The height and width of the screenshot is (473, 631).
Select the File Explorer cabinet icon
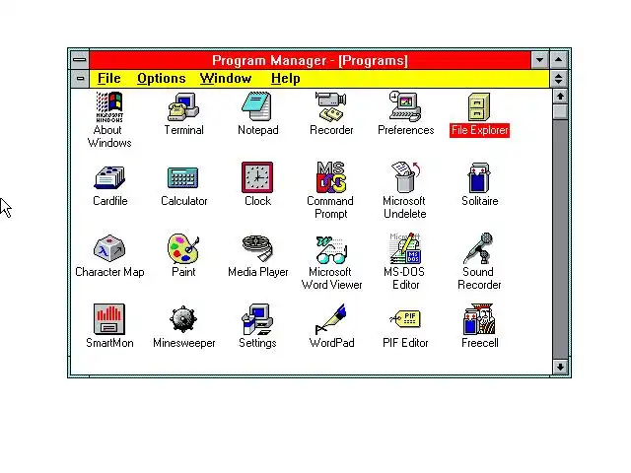(x=479, y=107)
